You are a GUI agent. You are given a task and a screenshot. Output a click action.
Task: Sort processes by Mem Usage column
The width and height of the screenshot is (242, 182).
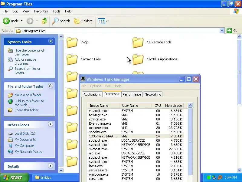pos(173,106)
